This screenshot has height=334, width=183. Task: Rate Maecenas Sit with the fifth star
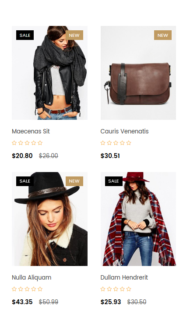click(x=40, y=143)
